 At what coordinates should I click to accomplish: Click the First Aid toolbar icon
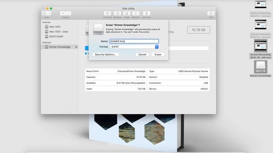click(107, 13)
